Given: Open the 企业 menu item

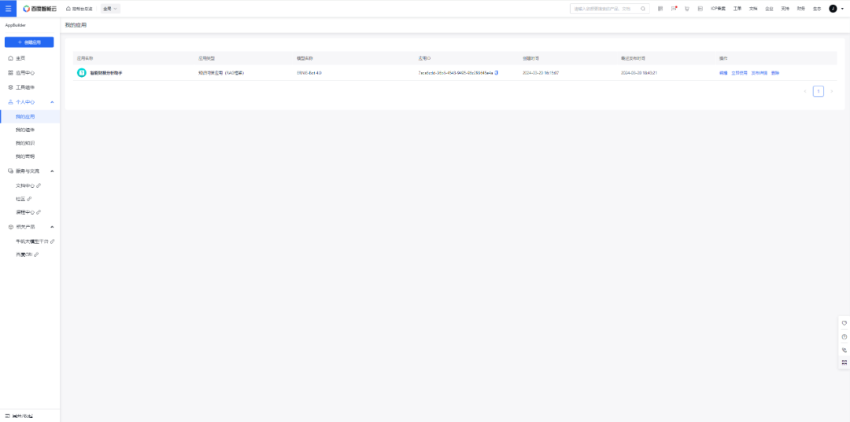Looking at the screenshot, I should 769,9.
